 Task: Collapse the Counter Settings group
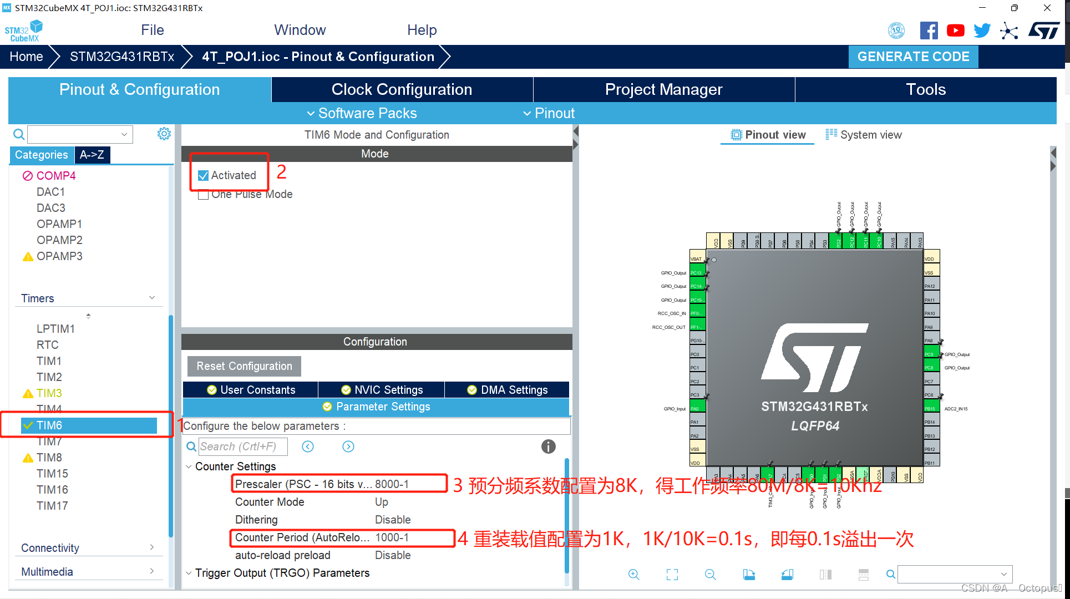pos(189,466)
